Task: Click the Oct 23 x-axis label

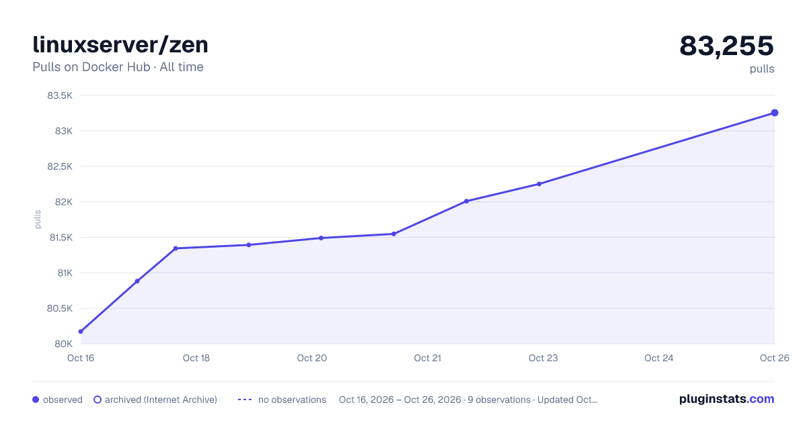Action: click(543, 358)
